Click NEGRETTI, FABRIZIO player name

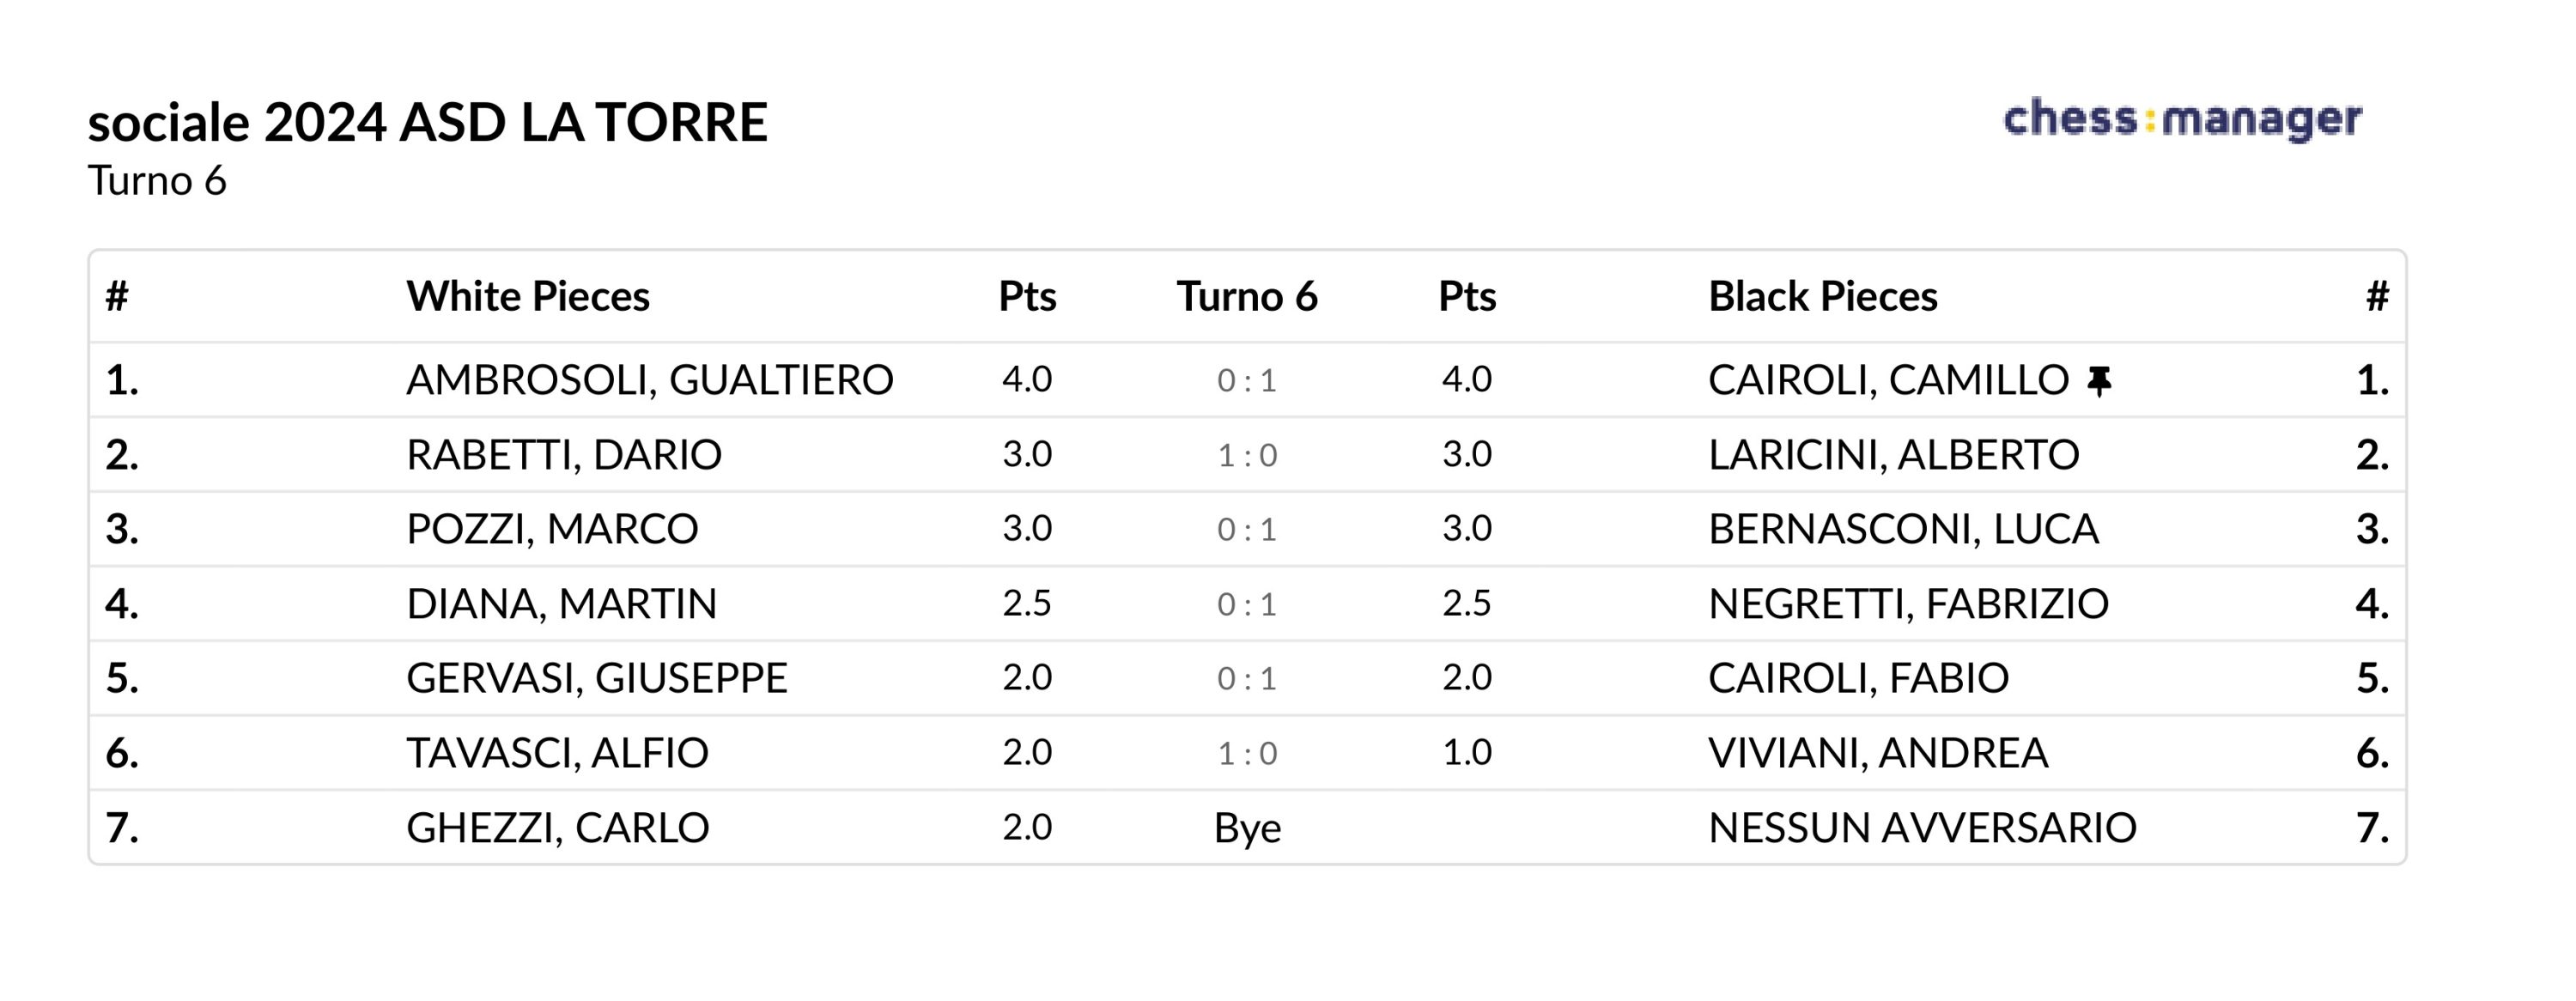click(1908, 604)
